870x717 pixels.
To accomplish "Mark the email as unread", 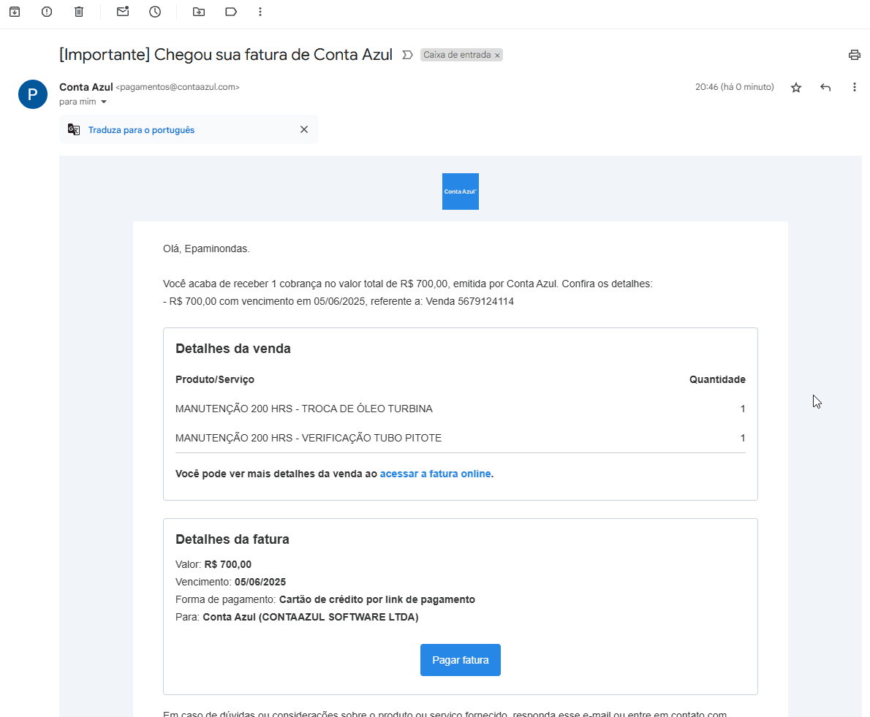I will [122, 12].
